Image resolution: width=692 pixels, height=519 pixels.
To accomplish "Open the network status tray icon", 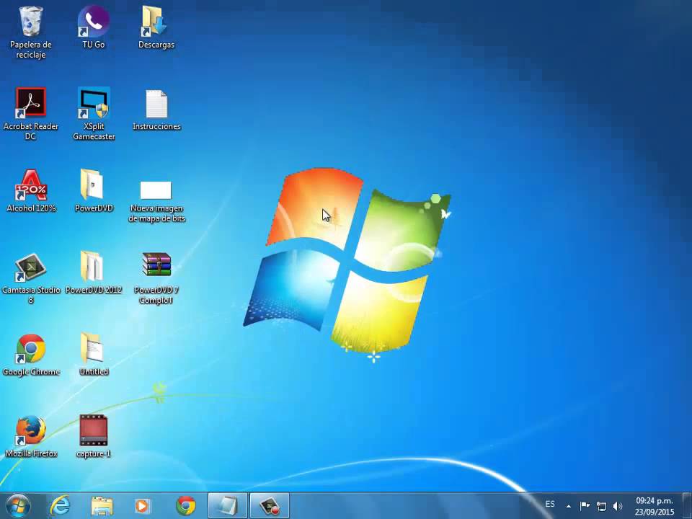I will click(601, 506).
